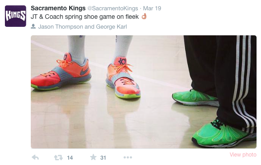Click the reply arrow icon

click(x=35, y=157)
